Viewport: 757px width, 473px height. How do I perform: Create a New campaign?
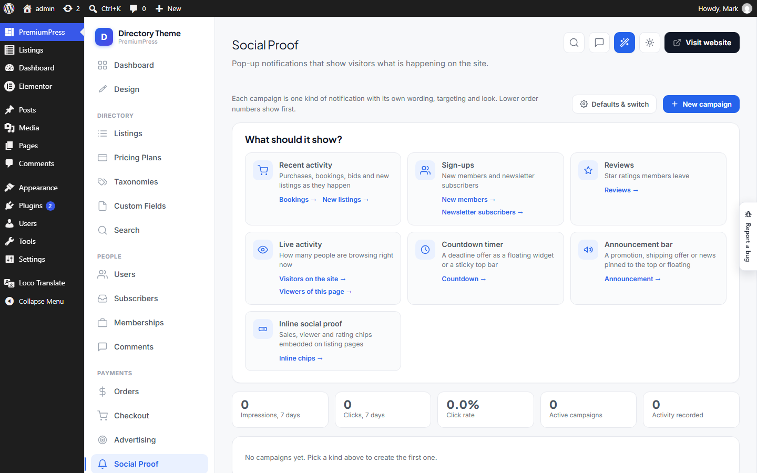pos(701,104)
